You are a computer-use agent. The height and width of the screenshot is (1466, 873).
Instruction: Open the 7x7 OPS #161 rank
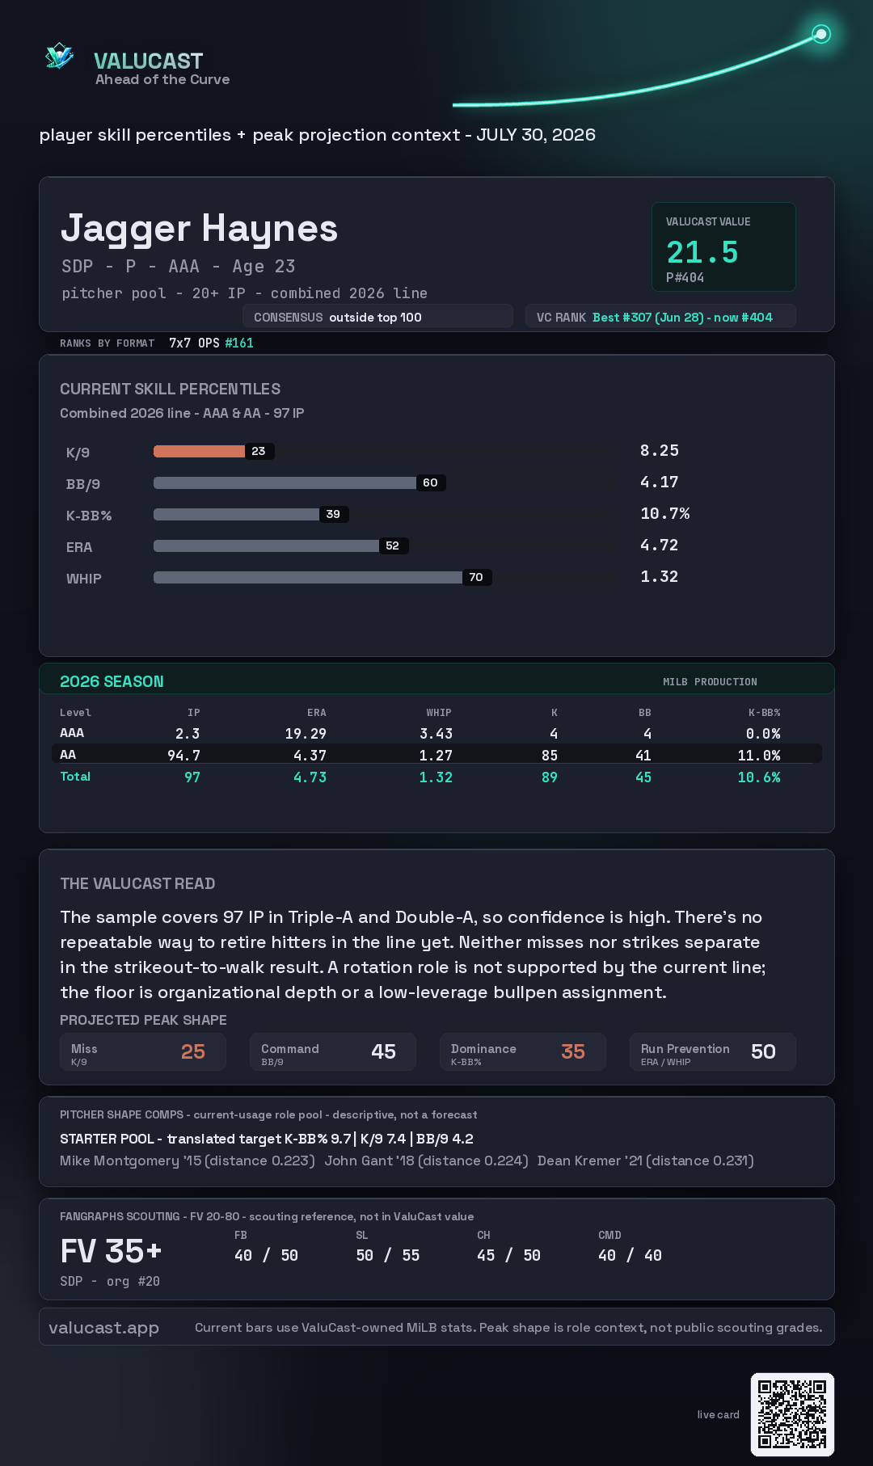(211, 343)
